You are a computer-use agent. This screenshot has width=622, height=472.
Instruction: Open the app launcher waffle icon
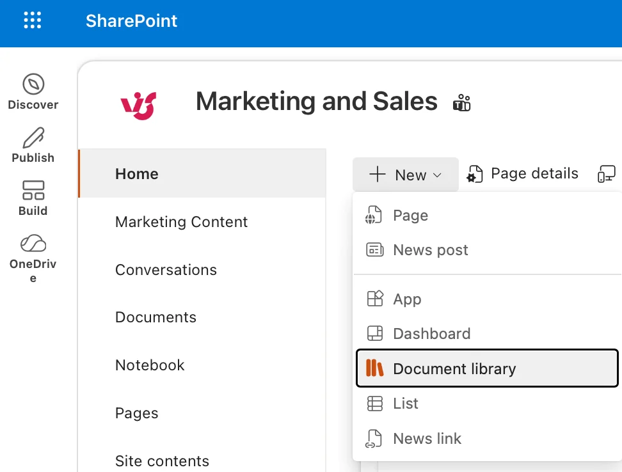[x=32, y=20]
